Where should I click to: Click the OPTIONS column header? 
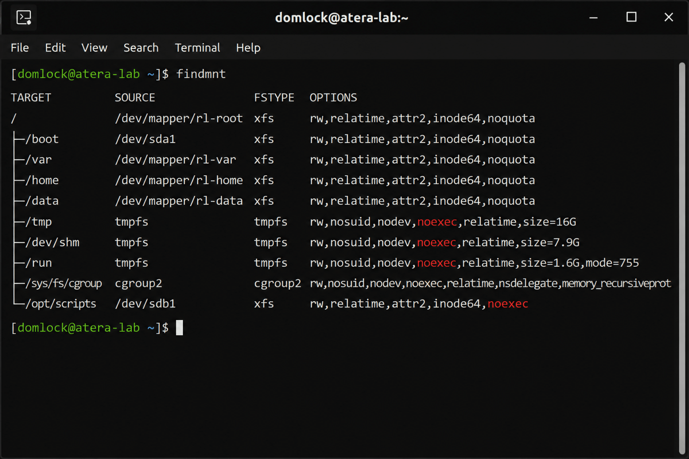tap(333, 98)
